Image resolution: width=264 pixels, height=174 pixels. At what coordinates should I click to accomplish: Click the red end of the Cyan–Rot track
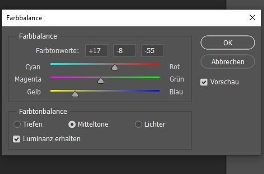pyautogui.click(x=158, y=64)
